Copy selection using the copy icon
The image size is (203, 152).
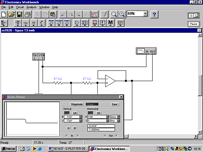click(45, 14)
